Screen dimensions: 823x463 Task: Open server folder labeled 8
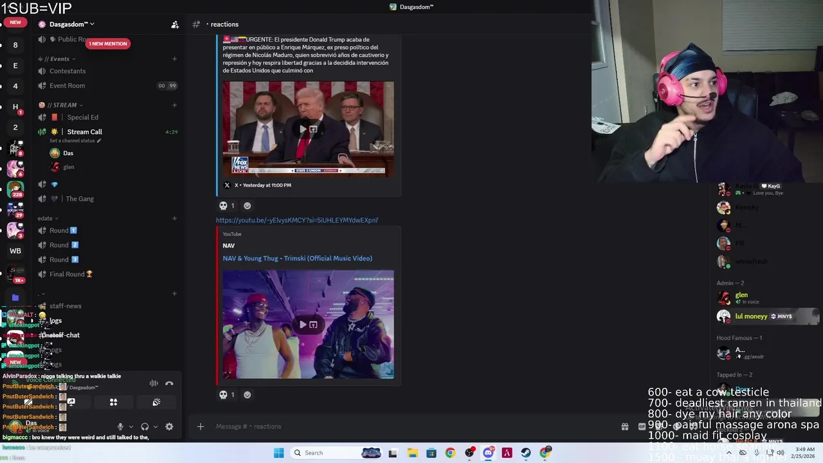[x=15, y=45]
